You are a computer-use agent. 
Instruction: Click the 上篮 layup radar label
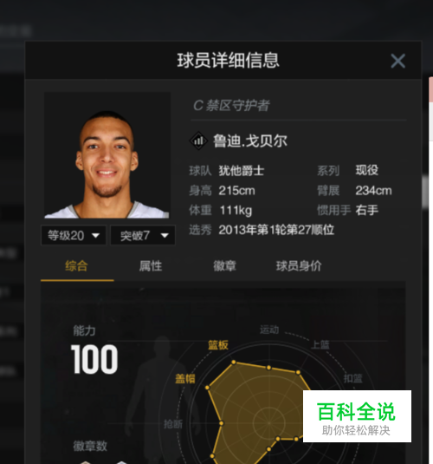point(320,344)
